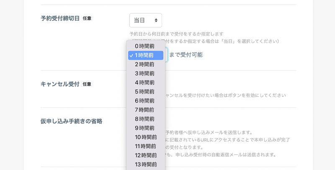Pick the 3時間前 option
Screen dimensions: 335x170
[x=145, y=74]
